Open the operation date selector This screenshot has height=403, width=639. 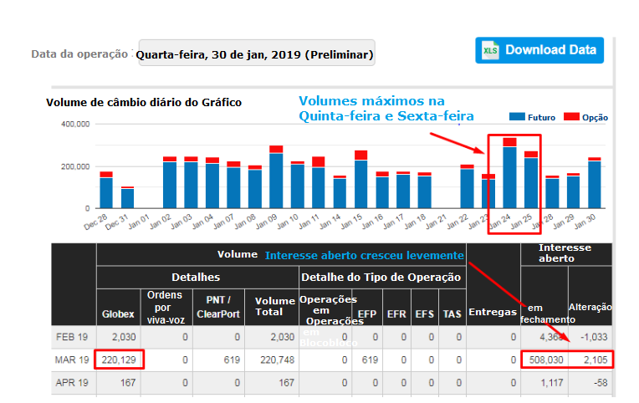(x=256, y=55)
